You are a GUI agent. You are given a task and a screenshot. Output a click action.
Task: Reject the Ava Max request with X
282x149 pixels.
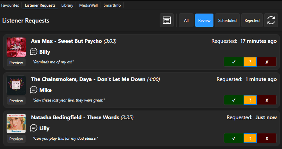[x=266, y=62]
